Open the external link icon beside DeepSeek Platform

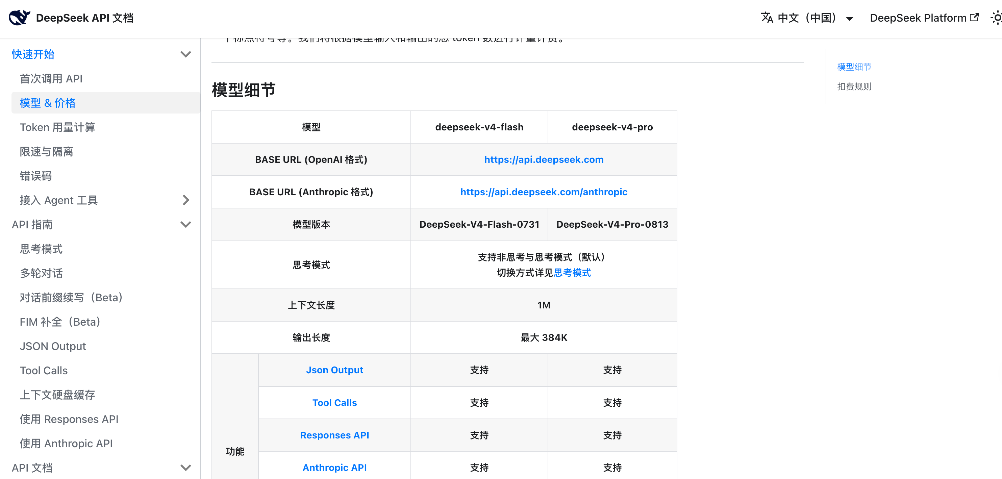coord(974,18)
